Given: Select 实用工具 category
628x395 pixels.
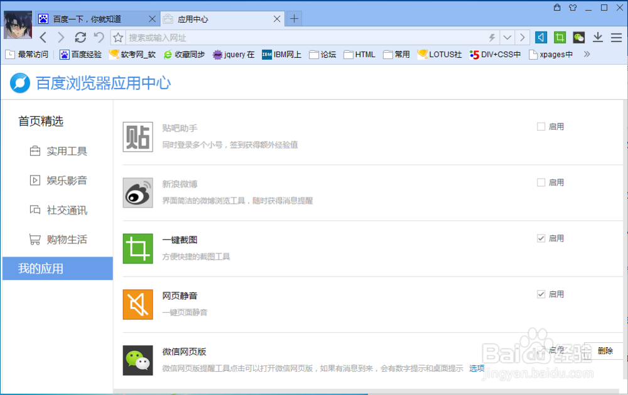Looking at the screenshot, I should (x=58, y=151).
